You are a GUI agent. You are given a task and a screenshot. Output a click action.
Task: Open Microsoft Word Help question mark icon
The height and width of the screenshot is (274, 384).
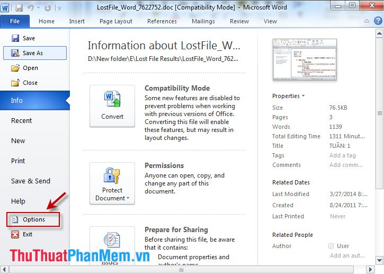pos(378,21)
